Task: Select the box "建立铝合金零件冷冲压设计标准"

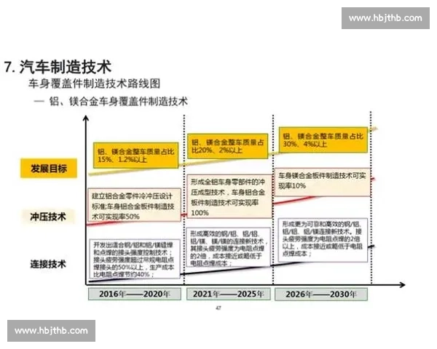Action: 134,205
